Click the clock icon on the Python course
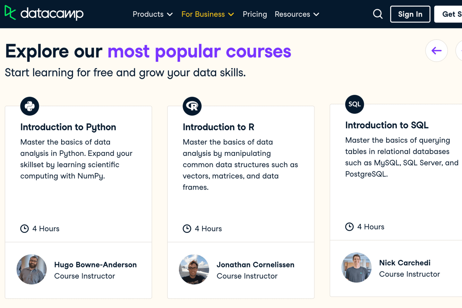 coord(24,228)
